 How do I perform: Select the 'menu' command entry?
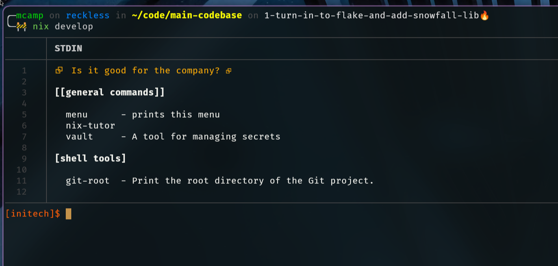77,115
